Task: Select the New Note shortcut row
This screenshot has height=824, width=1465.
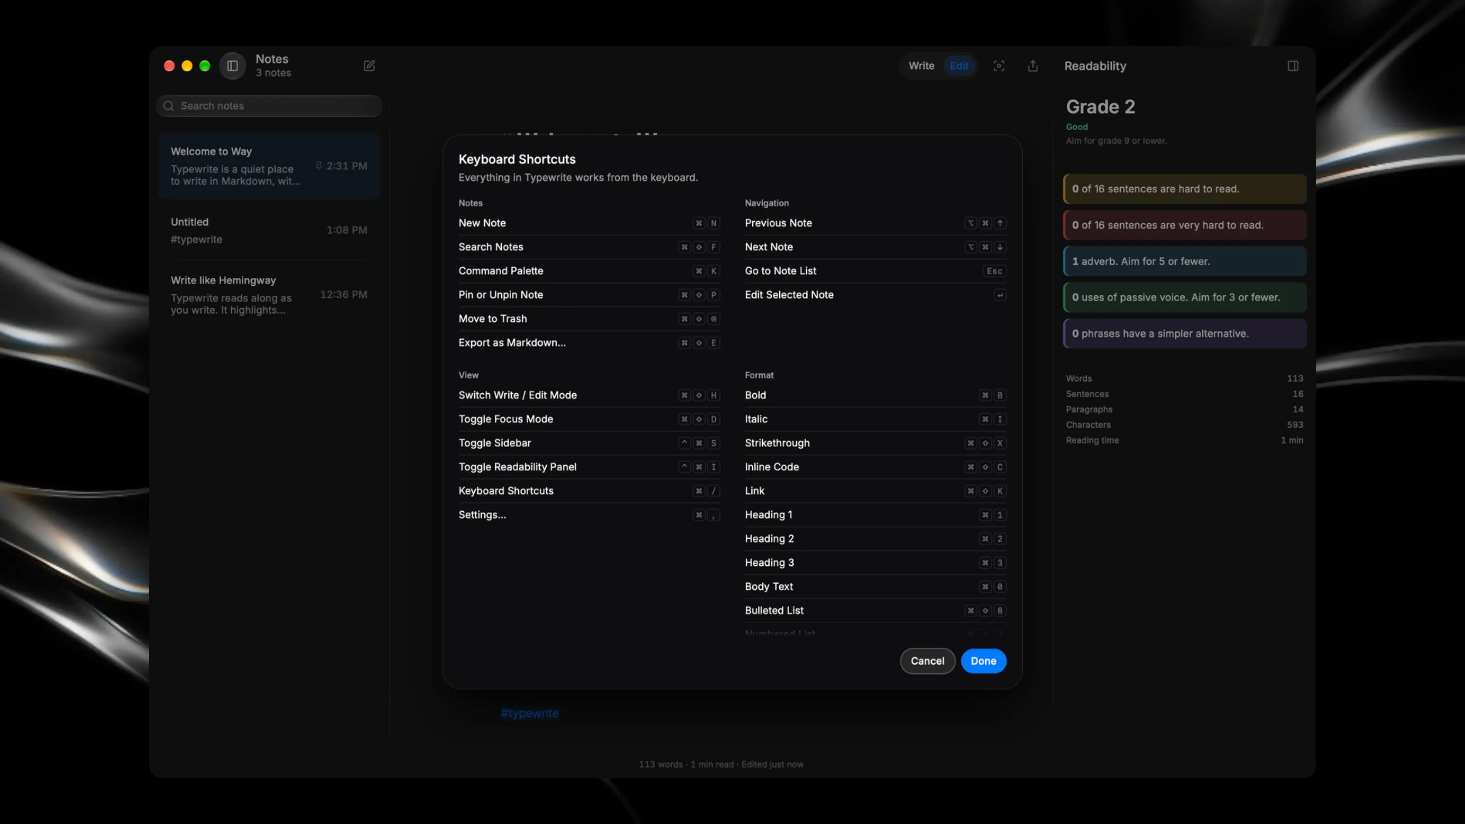Action: [x=589, y=223]
